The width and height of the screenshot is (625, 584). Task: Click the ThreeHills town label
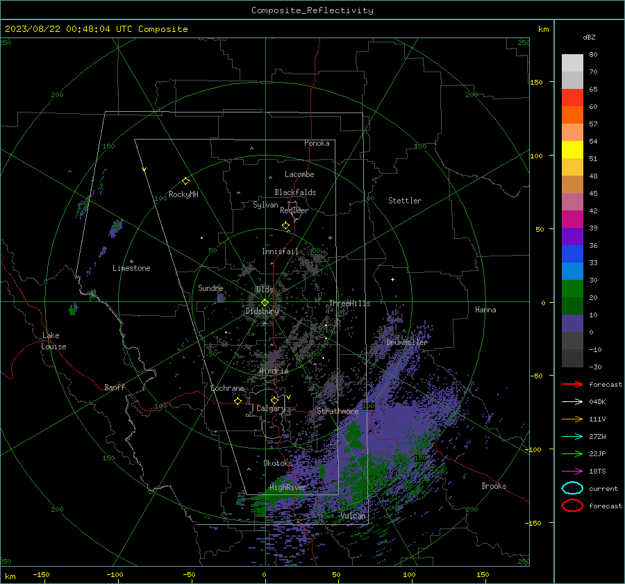pos(349,303)
